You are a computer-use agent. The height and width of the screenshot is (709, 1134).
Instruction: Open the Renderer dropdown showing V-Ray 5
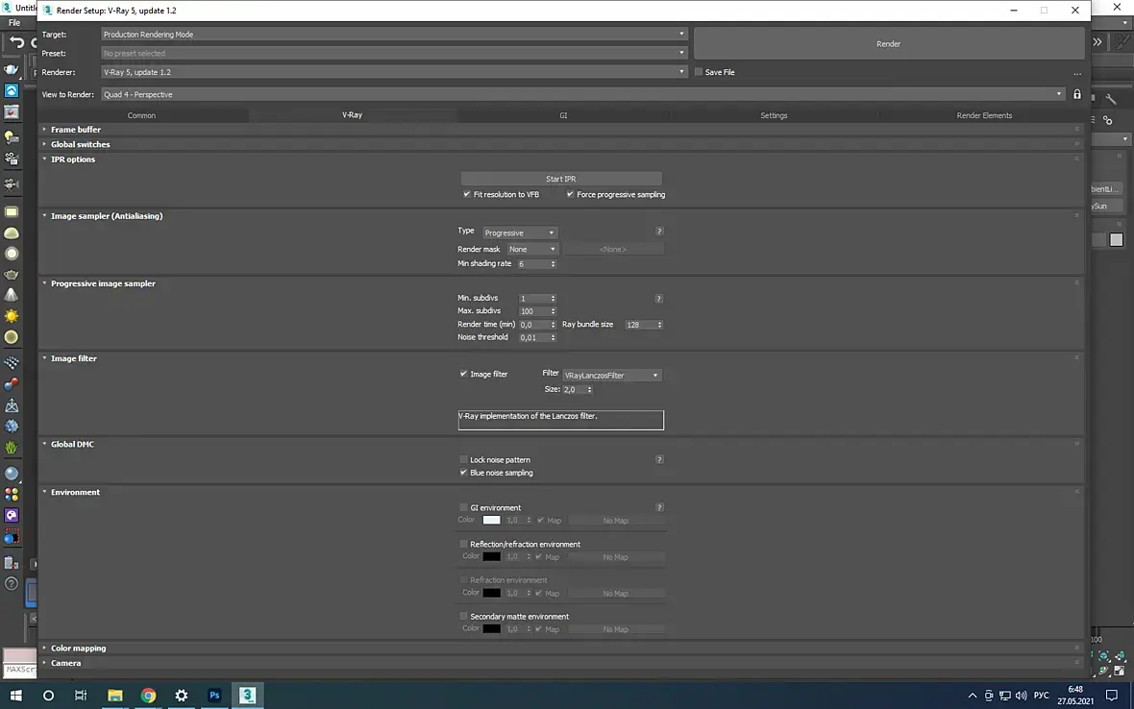(393, 72)
